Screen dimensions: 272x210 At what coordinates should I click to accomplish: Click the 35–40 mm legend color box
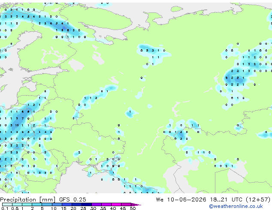tap(106, 204)
